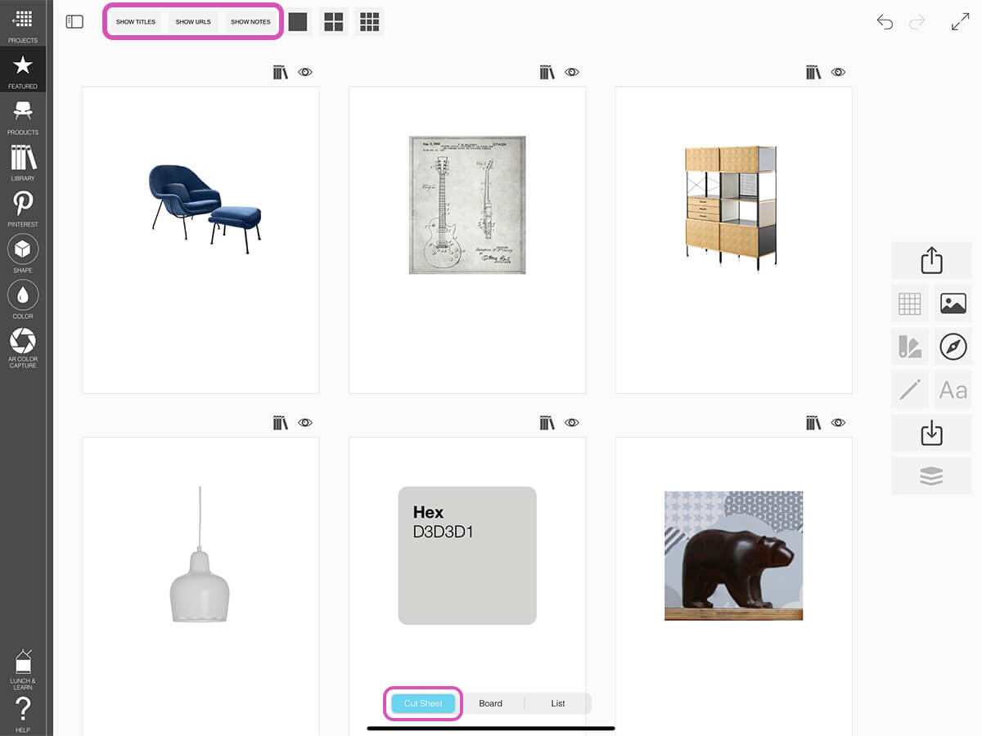Open the Library bookshelf in sidebar

23,160
